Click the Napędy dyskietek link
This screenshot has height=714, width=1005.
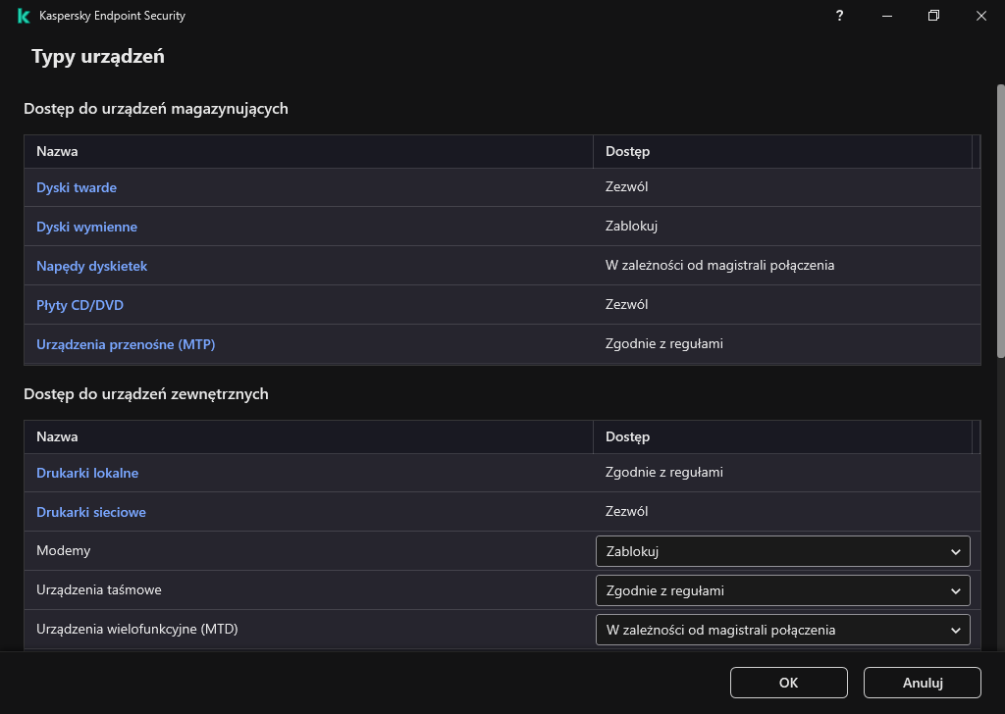[x=91, y=266]
